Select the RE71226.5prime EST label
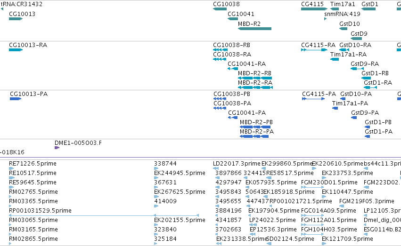The image size is (401, 246). [x=33, y=164]
